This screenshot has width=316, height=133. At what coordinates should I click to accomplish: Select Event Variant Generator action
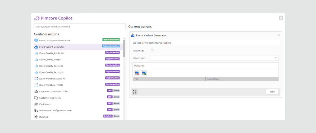click(x=78, y=47)
